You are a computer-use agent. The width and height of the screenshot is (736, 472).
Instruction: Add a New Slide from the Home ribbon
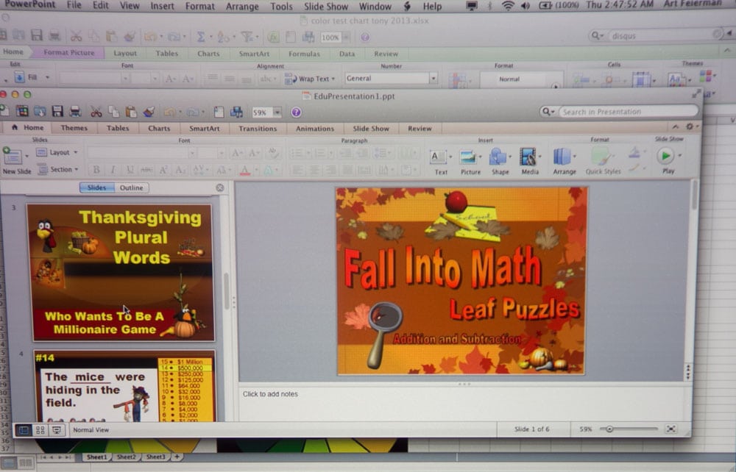(x=13, y=156)
